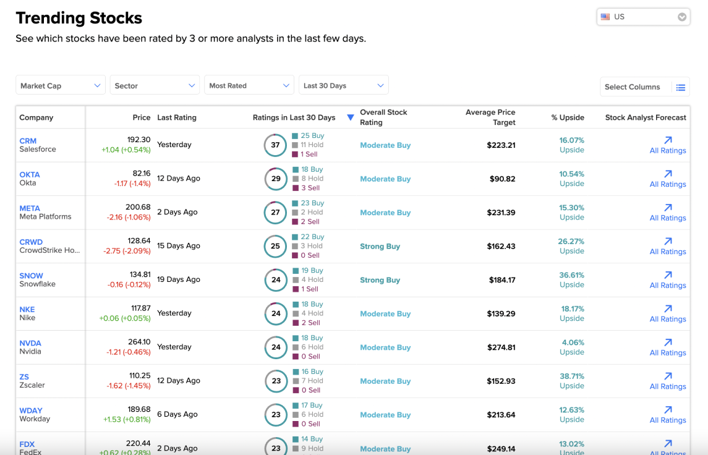Click the forecast arrow icon for Nvidia
Viewport: 708px width, 455px height.
click(x=668, y=342)
